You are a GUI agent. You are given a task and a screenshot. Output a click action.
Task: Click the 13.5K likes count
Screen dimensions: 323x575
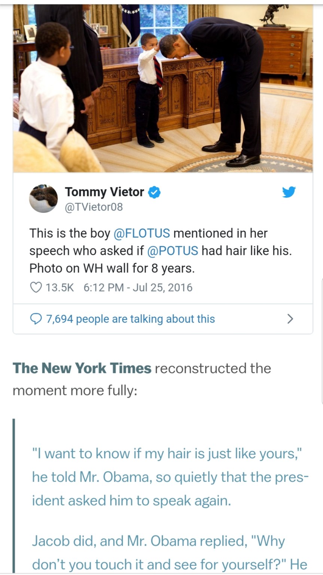coord(60,288)
